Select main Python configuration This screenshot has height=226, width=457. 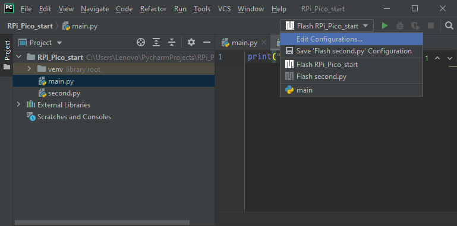tap(351, 90)
